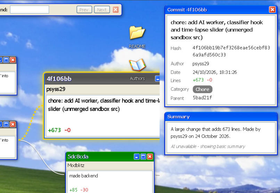This screenshot has width=280, height=193.
Task: Click -30 removed lines in 5dc8cda
Action: tap(84, 190)
